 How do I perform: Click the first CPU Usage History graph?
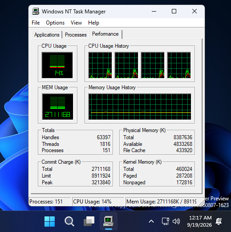coord(100,65)
